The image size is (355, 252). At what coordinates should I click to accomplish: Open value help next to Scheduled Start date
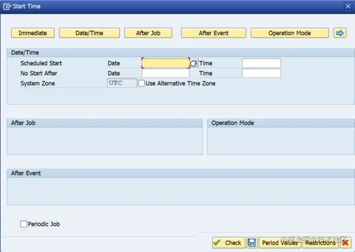pyautogui.click(x=194, y=63)
